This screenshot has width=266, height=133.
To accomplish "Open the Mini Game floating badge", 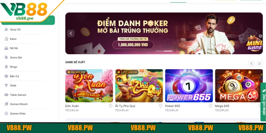I will [254, 44].
